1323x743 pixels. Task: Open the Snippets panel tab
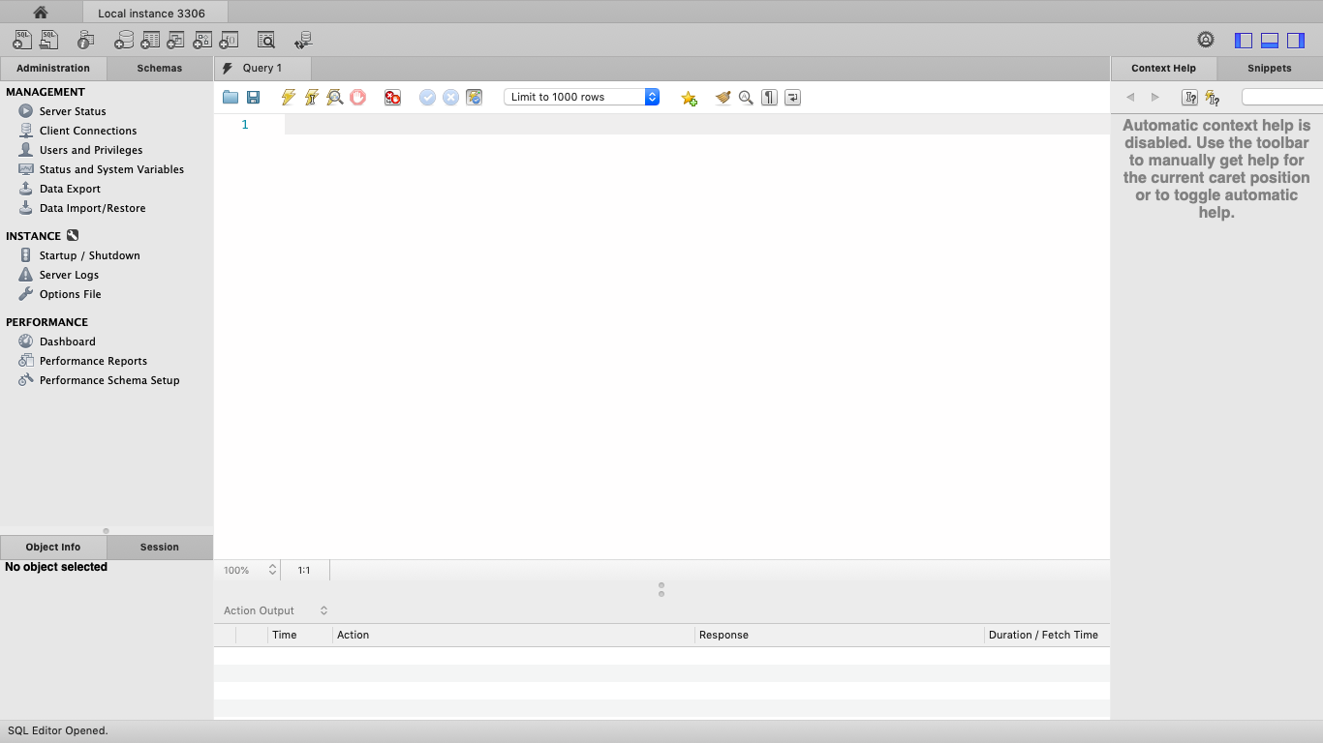[1269, 68]
